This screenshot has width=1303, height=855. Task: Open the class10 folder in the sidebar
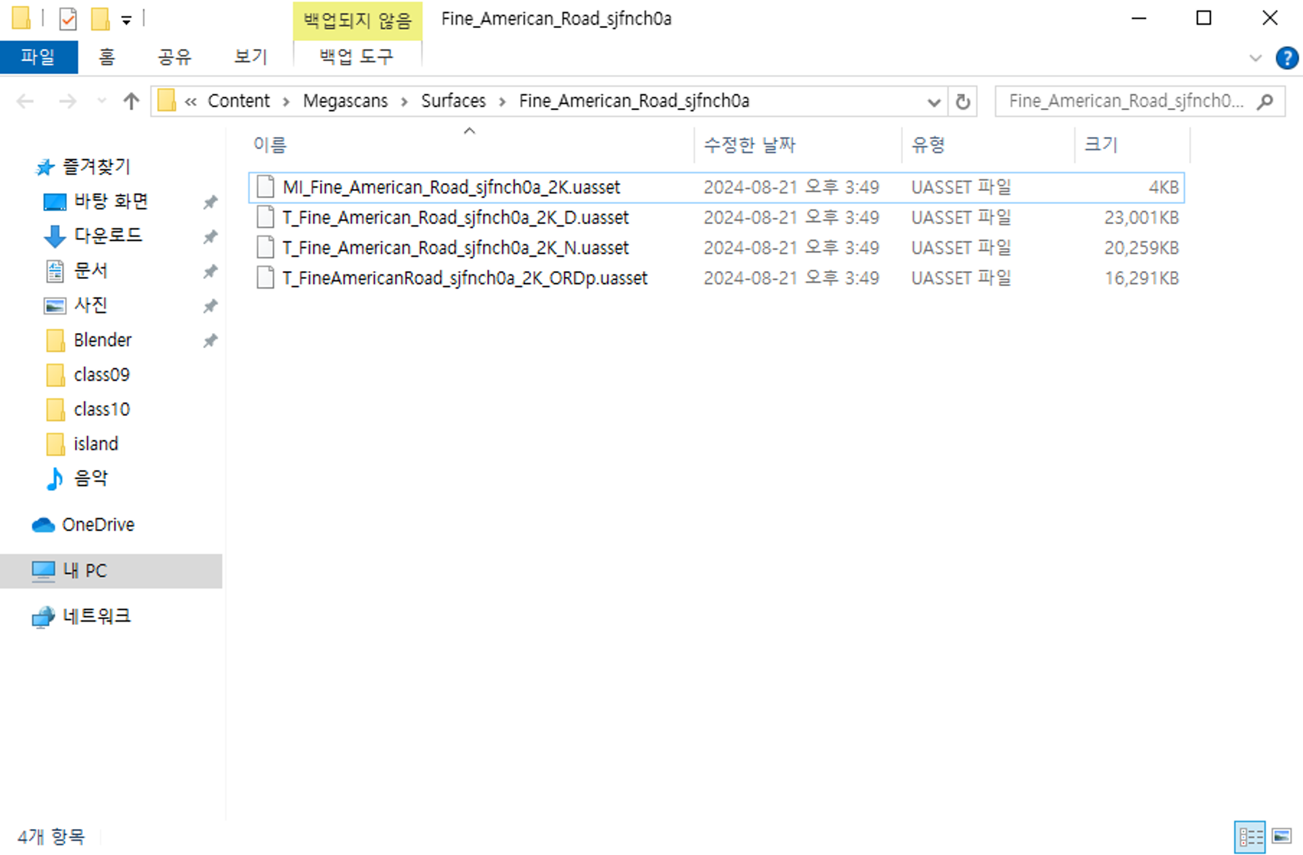(89, 409)
